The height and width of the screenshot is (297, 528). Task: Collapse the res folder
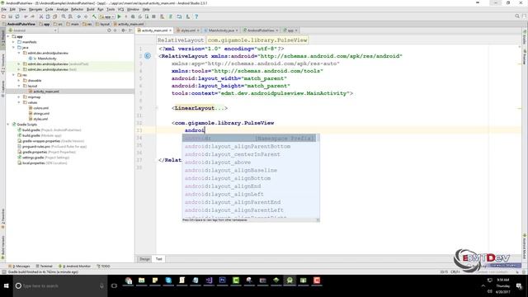[x=14, y=75]
